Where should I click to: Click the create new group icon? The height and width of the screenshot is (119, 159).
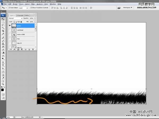(x=25, y=49)
